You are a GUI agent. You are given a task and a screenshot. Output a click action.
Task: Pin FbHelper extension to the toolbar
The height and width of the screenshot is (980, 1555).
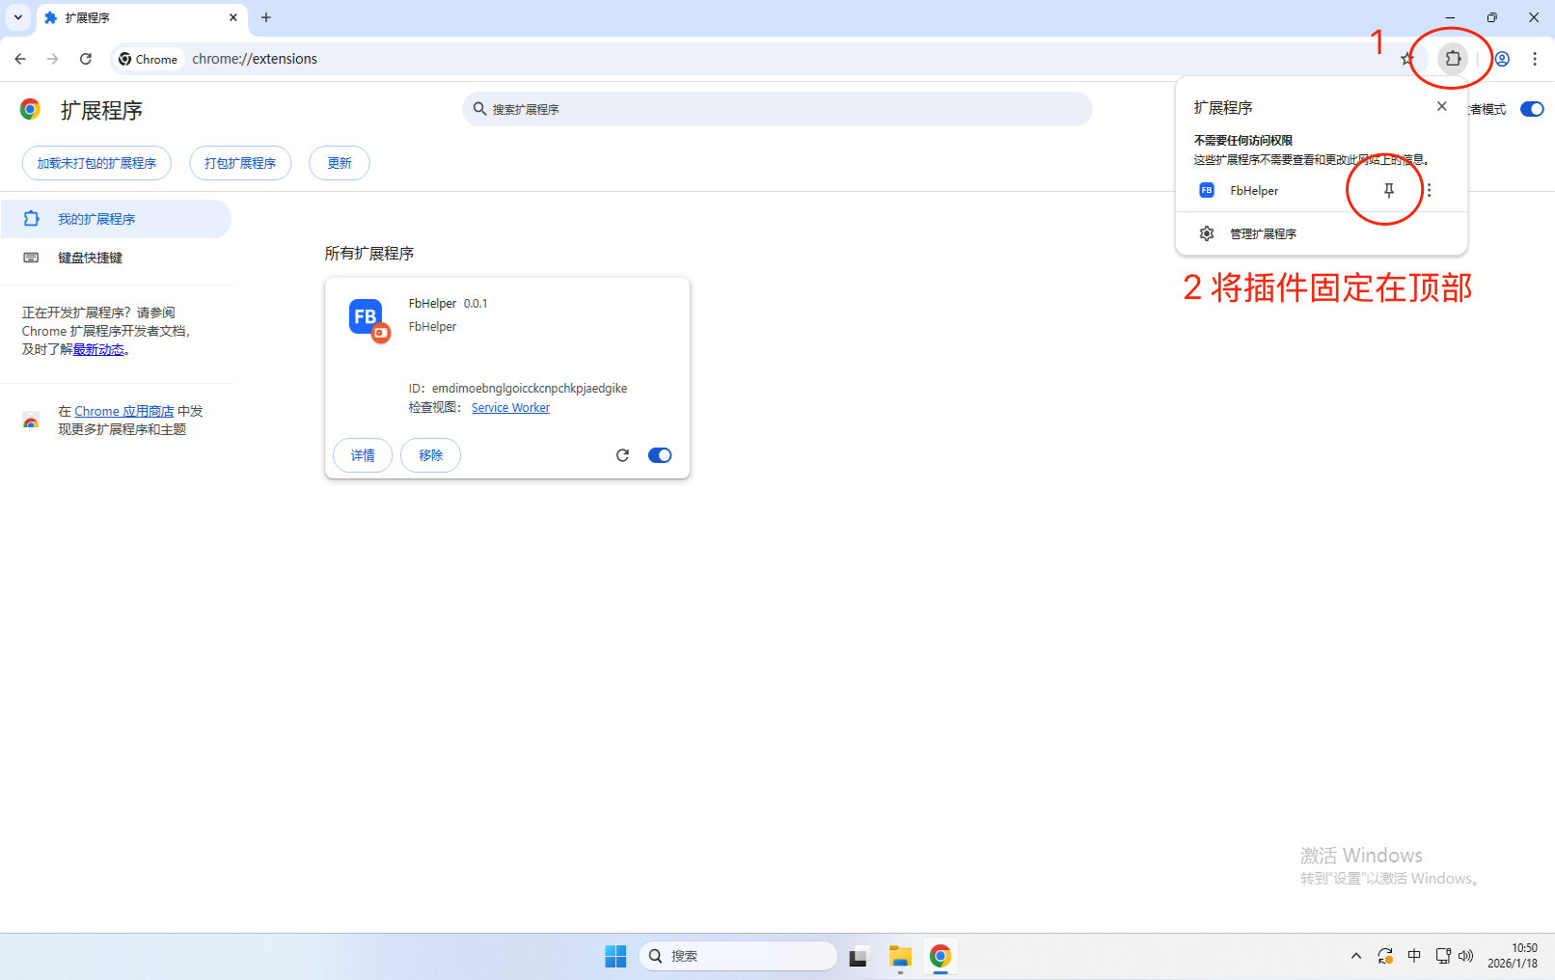click(1389, 191)
